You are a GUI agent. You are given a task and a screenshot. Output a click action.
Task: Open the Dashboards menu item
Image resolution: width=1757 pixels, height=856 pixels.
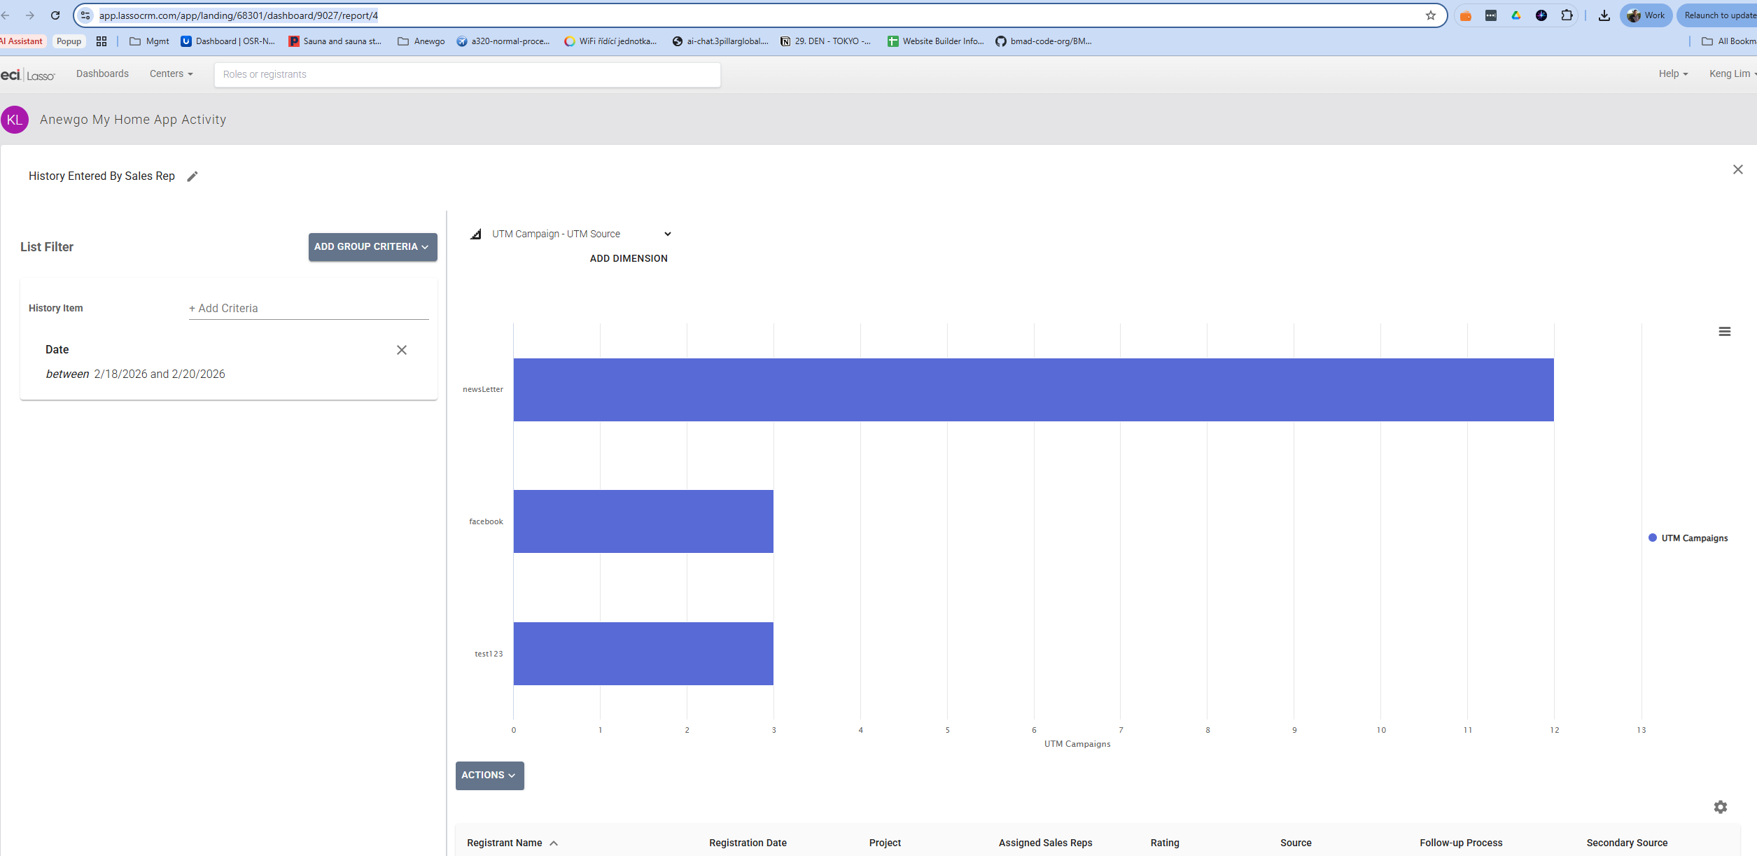tap(102, 74)
